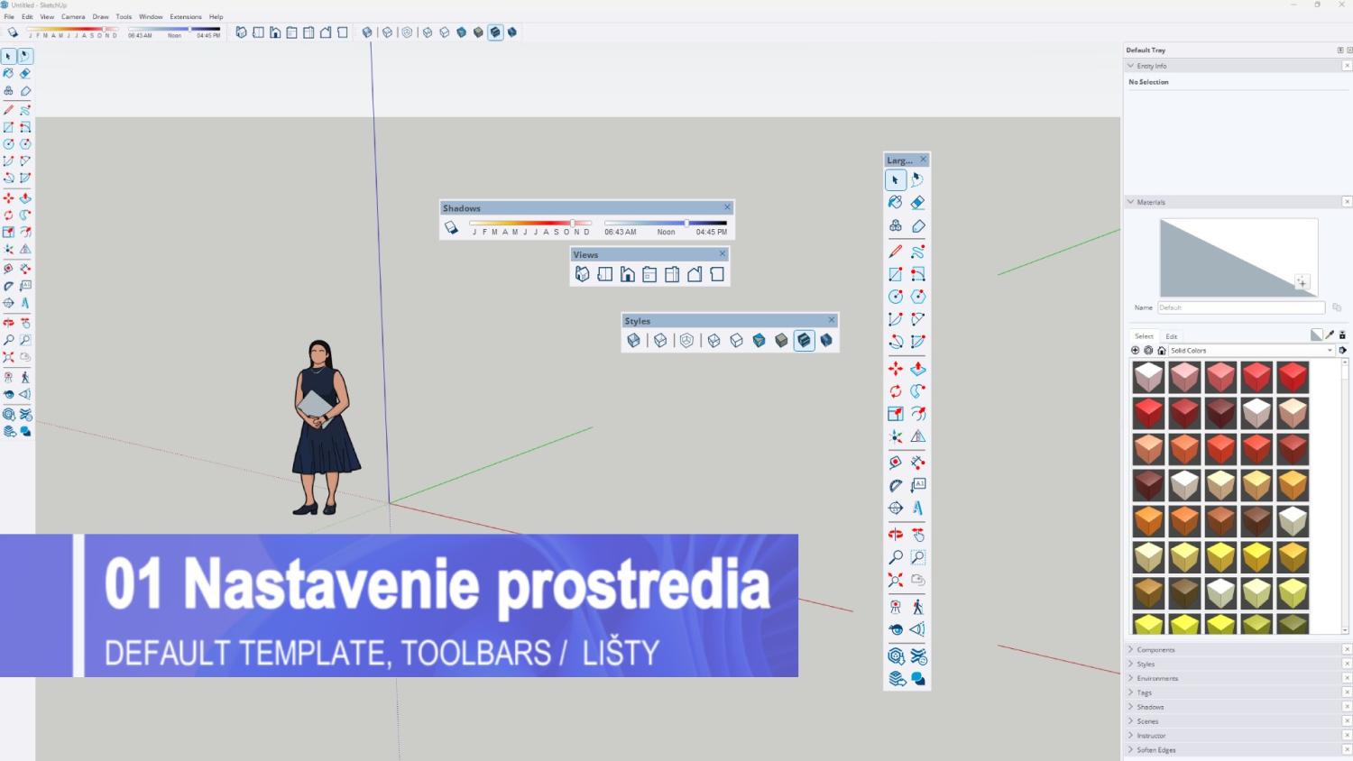The width and height of the screenshot is (1353, 761).
Task: Open the Camera menu
Action: [x=73, y=16]
